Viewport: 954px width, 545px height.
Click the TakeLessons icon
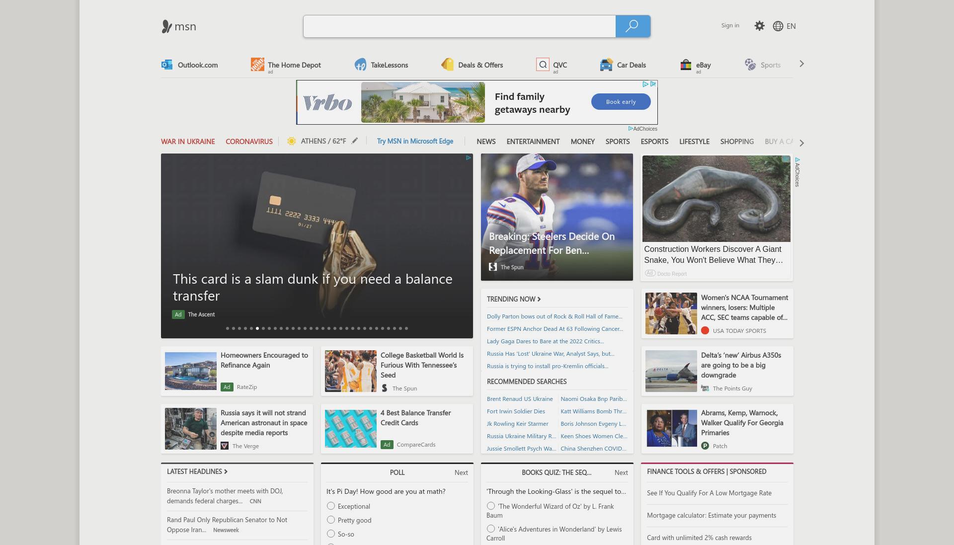click(360, 65)
